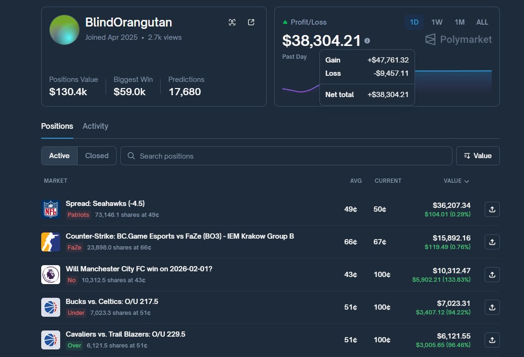This screenshot has height=357, width=524.
Task: Click the $5,902.21 (133.83%) profit text
Action: (x=441, y=279)
